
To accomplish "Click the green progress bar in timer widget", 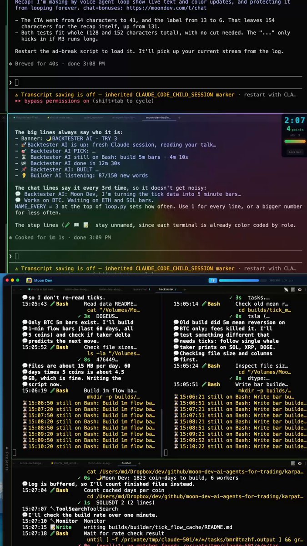I will coord(294,142).
